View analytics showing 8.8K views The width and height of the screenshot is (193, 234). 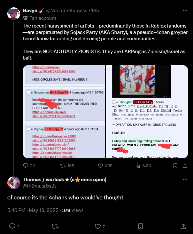(x=138, y=165)
